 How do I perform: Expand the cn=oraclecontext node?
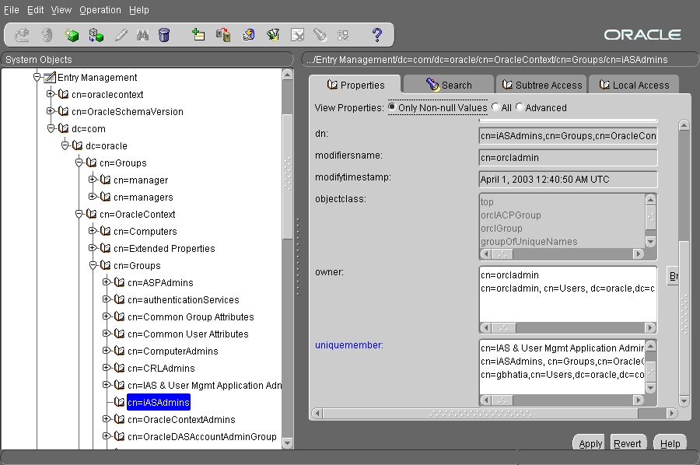click(51, 94)
